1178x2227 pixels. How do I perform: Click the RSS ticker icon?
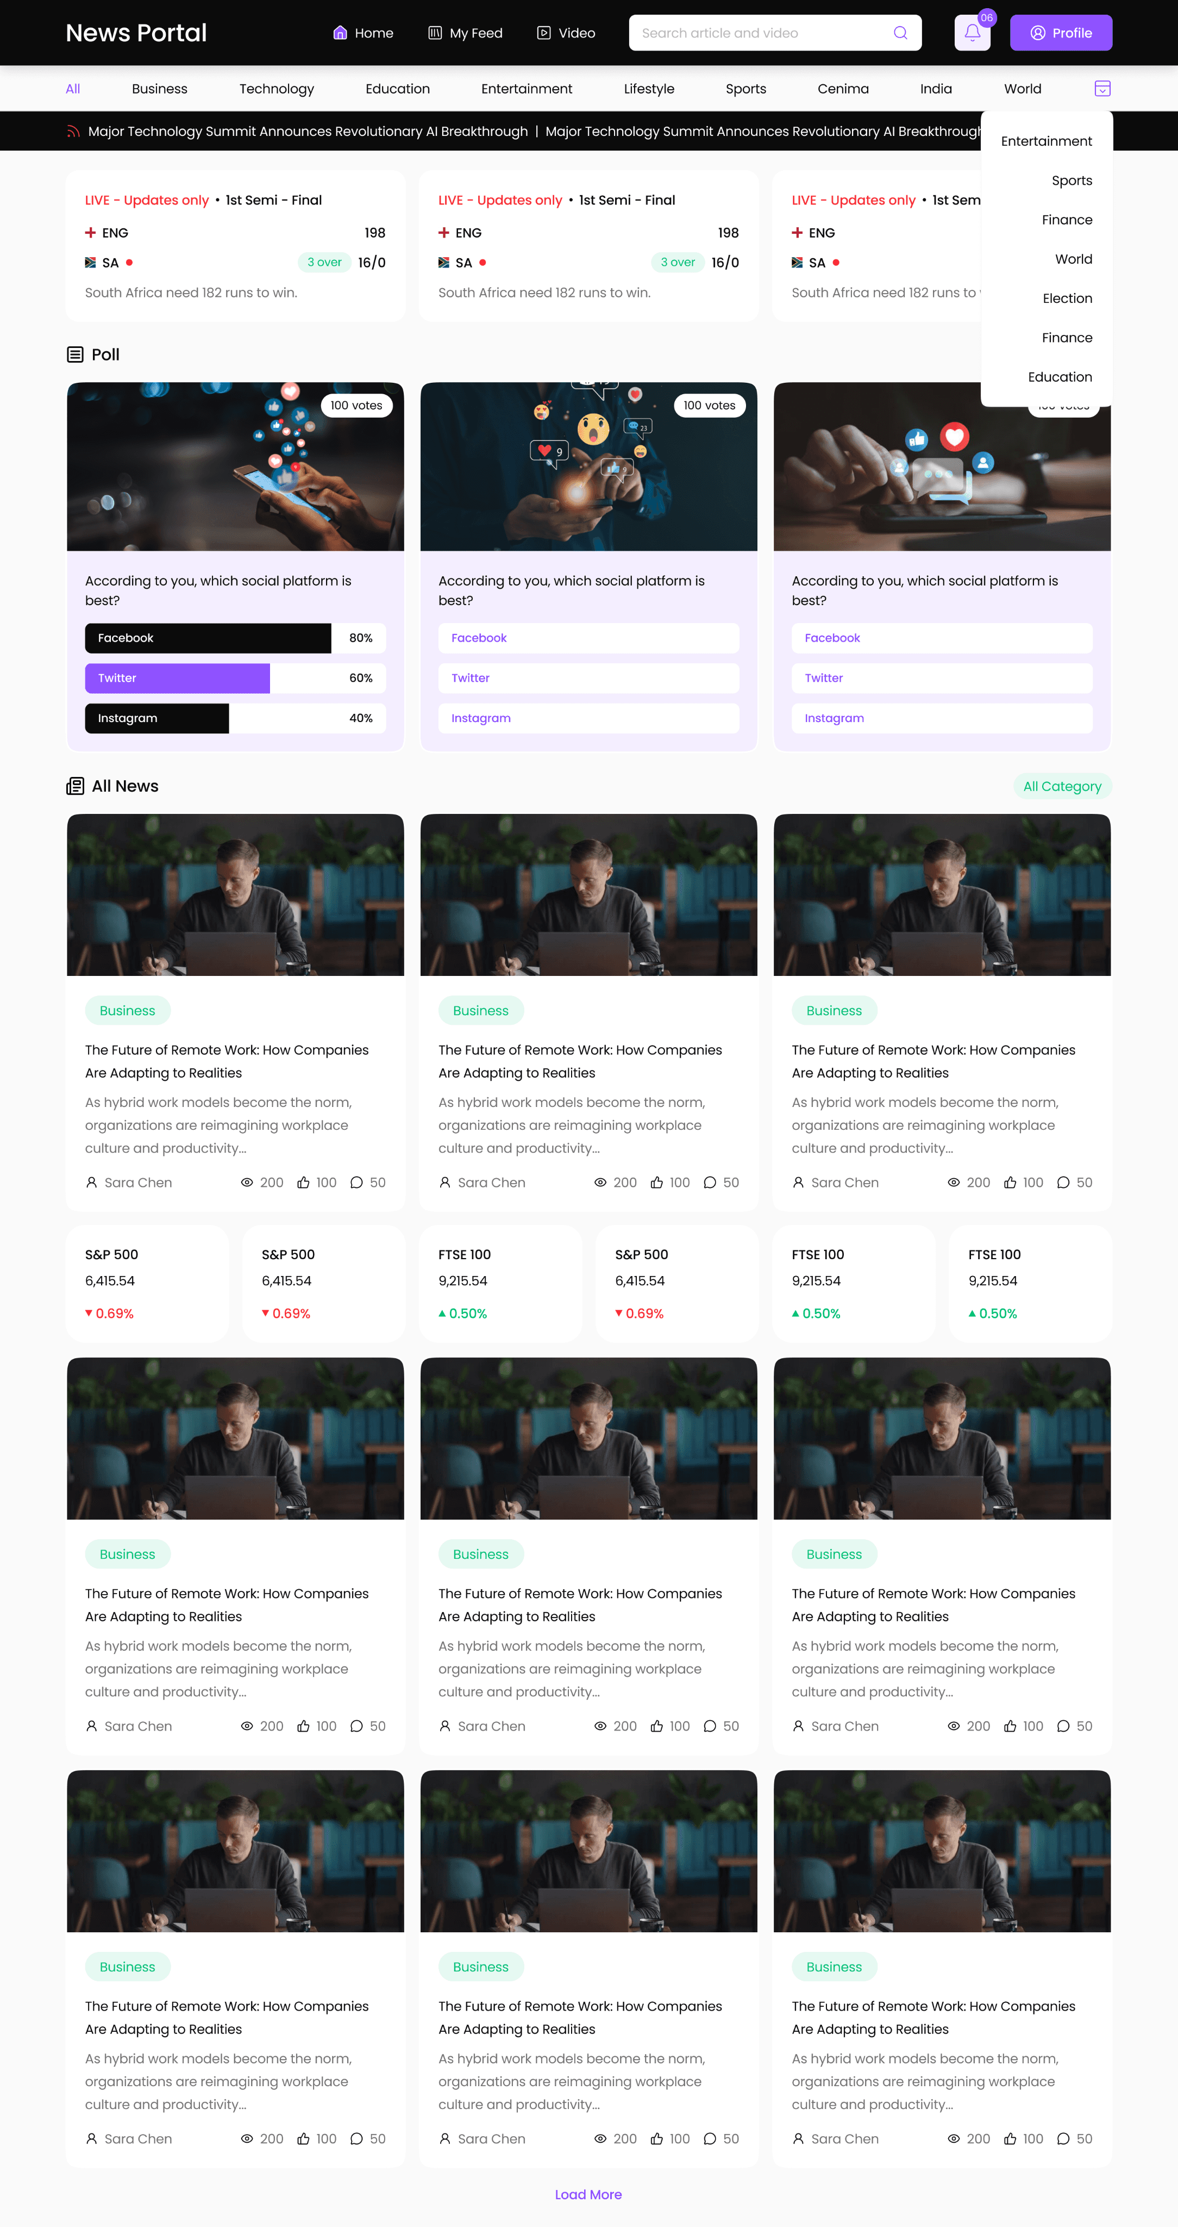pos(73,132)
